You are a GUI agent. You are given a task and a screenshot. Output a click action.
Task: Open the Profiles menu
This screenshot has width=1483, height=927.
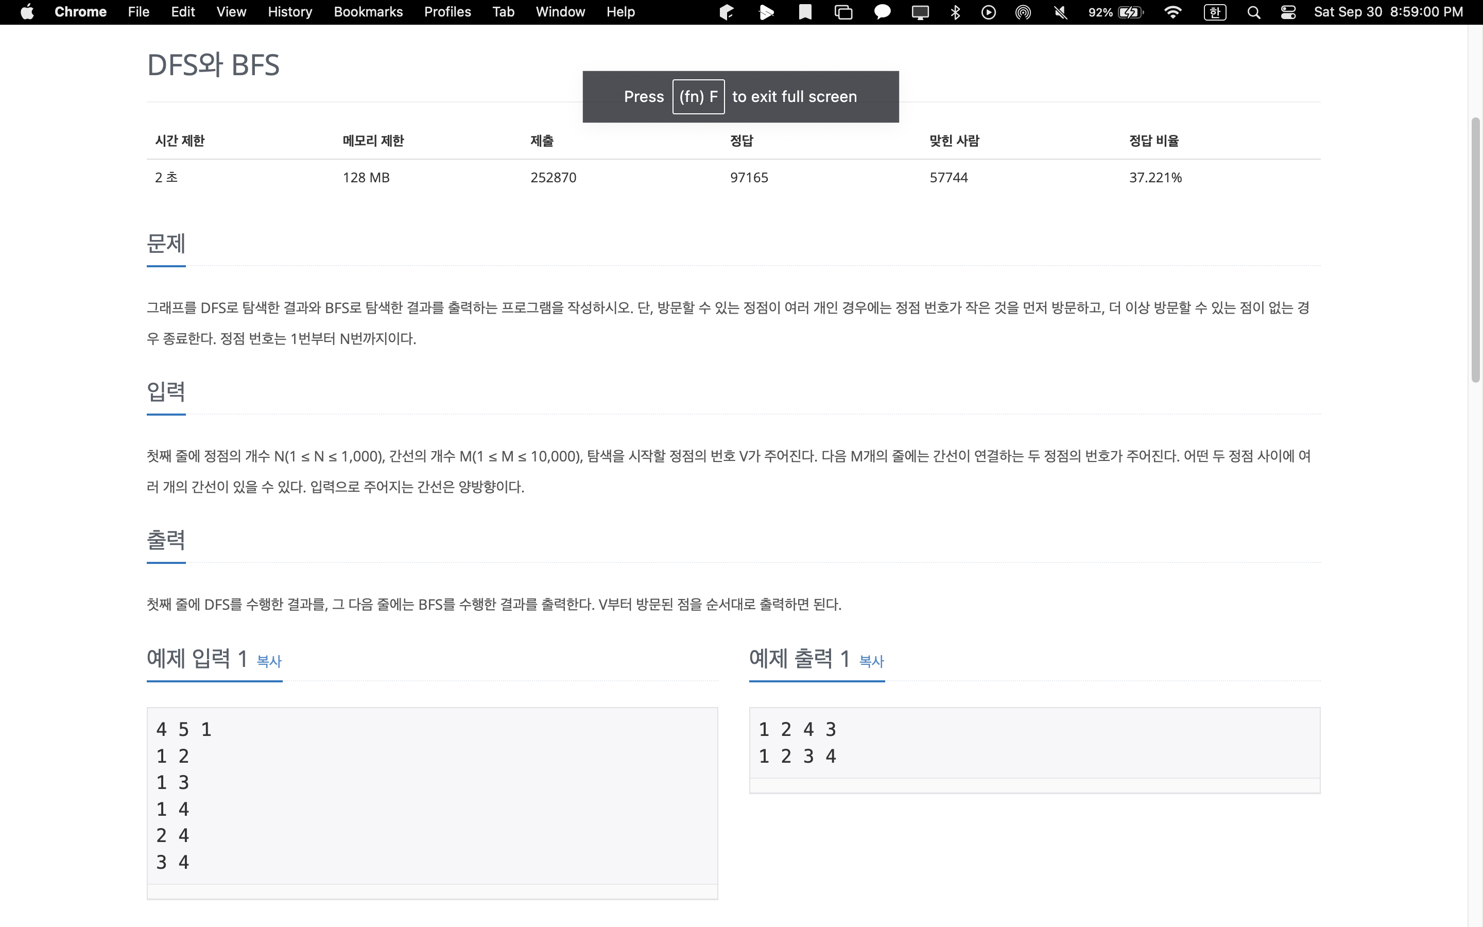(x=447, y=12)
